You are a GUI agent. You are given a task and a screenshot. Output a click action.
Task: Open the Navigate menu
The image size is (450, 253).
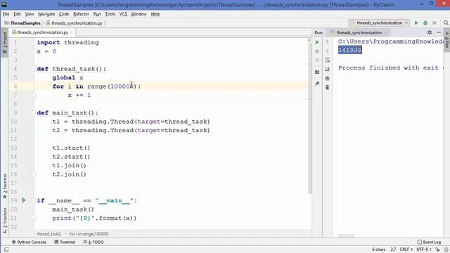[x=46, y=14]
